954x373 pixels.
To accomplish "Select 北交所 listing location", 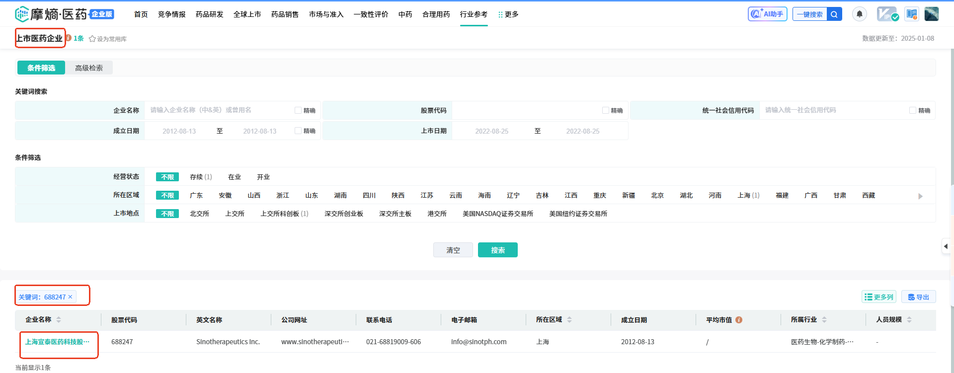I will pyautogui.click(x=199, y=214).
